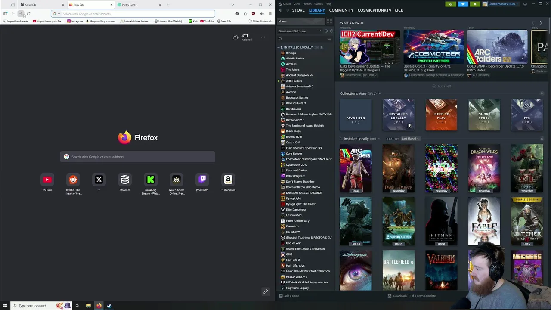
Task: Open Steam menu in menu bar
Action: tap(286, 4)
